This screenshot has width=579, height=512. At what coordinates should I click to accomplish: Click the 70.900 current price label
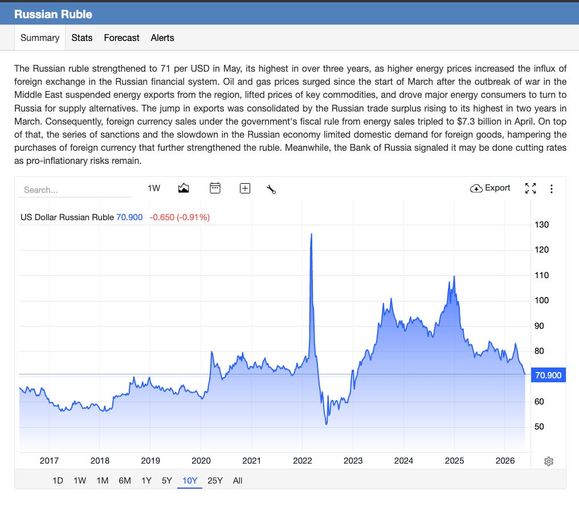click(548, 375)
